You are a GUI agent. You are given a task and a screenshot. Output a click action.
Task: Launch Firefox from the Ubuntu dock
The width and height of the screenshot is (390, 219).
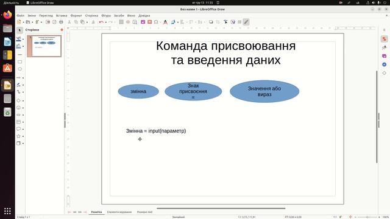click(x=7, y=15)
